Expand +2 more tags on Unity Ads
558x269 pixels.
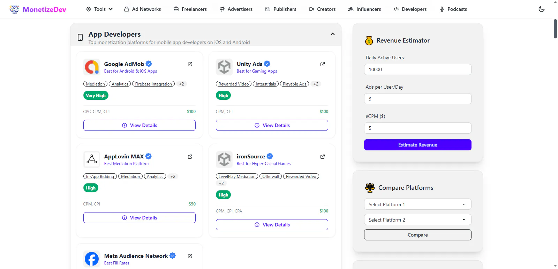coord(316,84)
